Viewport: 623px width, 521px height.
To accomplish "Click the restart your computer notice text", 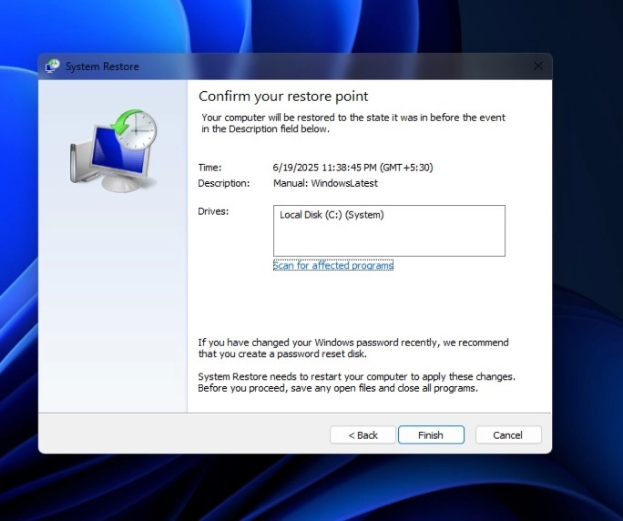I will pyautogui.click(x=357, y=382).
